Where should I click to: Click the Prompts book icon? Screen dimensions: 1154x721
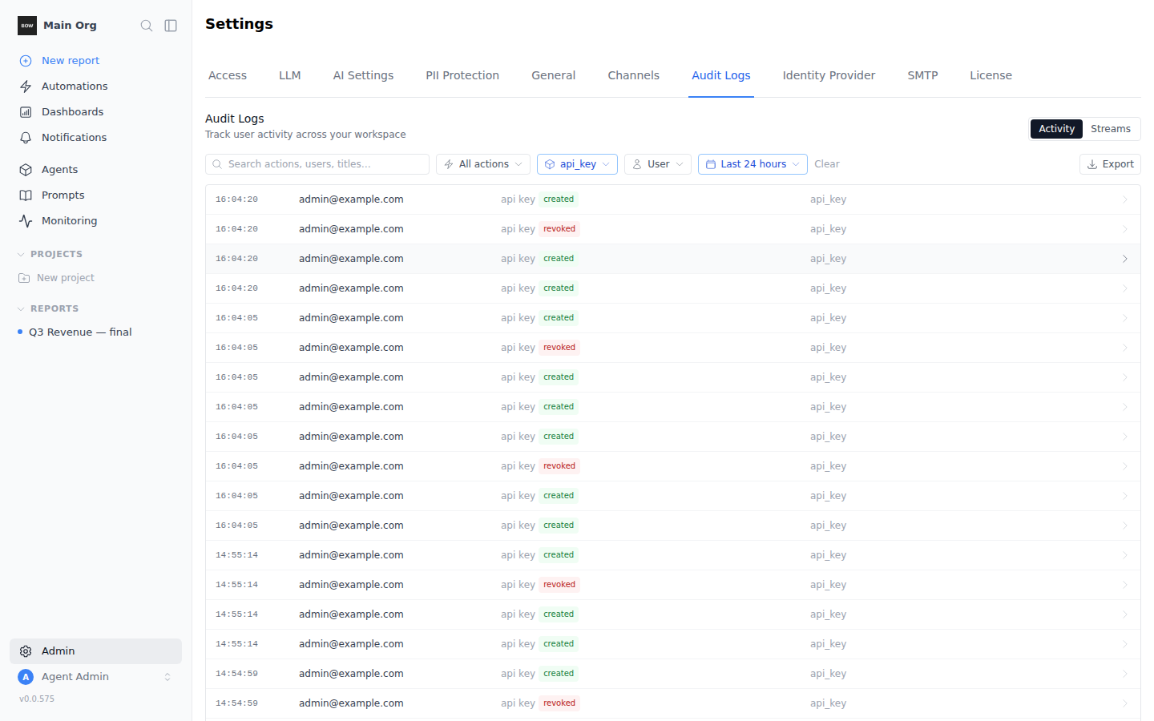26,195
